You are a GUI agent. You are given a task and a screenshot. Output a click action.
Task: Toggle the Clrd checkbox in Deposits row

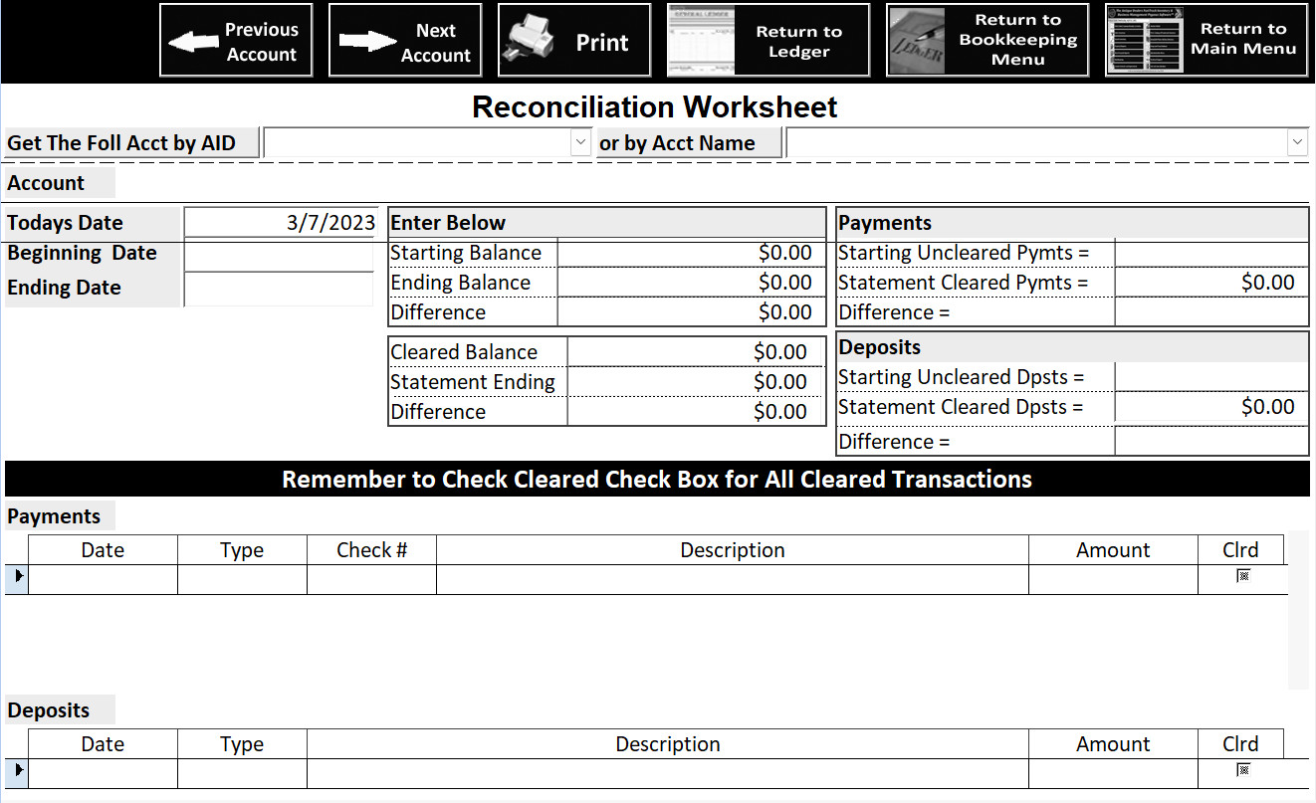pyautogui.click(x=1242, y=770)
